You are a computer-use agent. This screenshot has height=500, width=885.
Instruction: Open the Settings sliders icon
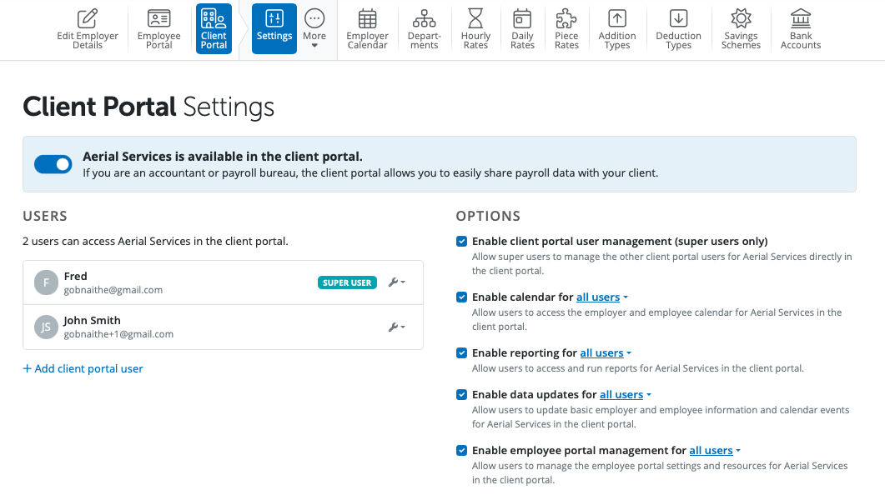coord(274,18)
